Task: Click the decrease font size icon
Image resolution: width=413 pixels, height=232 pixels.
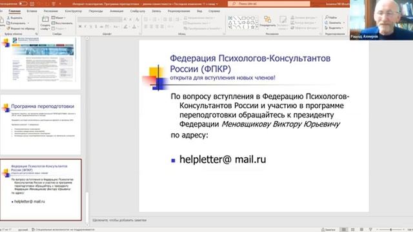Action: point(130,19)
